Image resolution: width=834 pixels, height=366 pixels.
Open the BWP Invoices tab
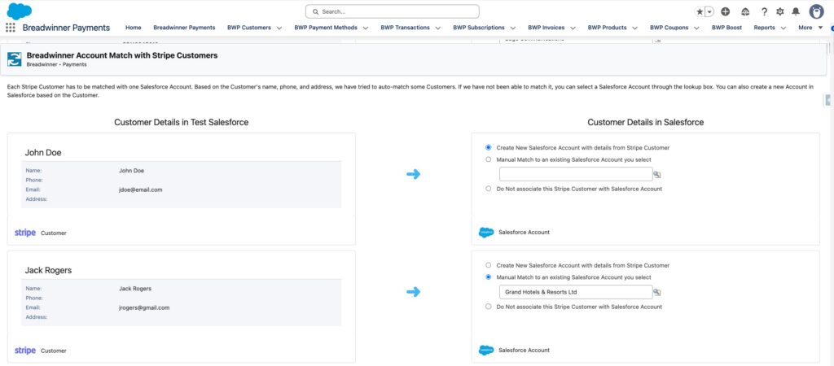coord(546,28)
